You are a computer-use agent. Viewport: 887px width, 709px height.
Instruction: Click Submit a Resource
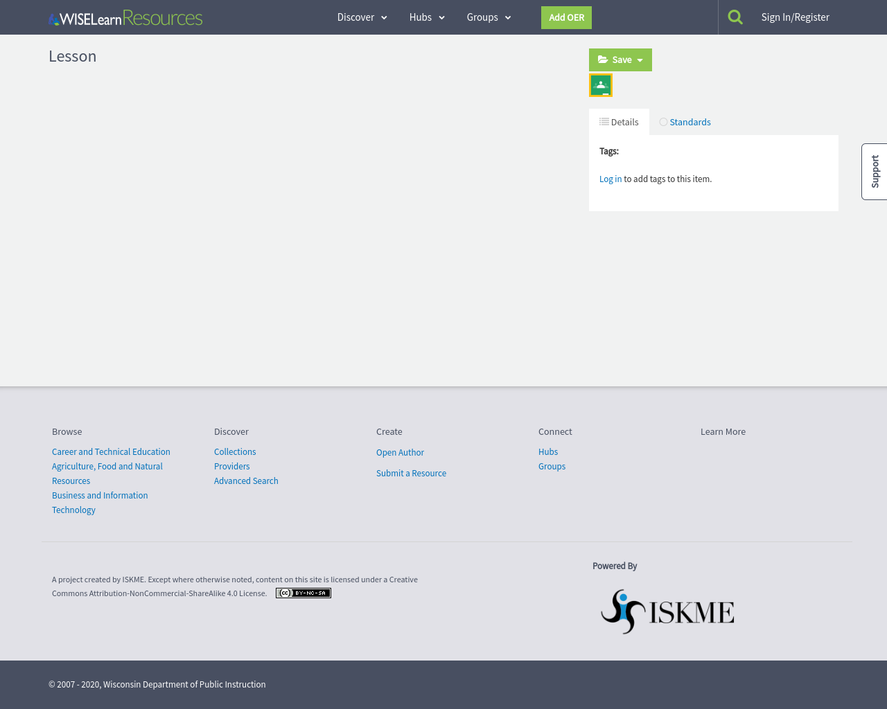[x=411, y=473]
